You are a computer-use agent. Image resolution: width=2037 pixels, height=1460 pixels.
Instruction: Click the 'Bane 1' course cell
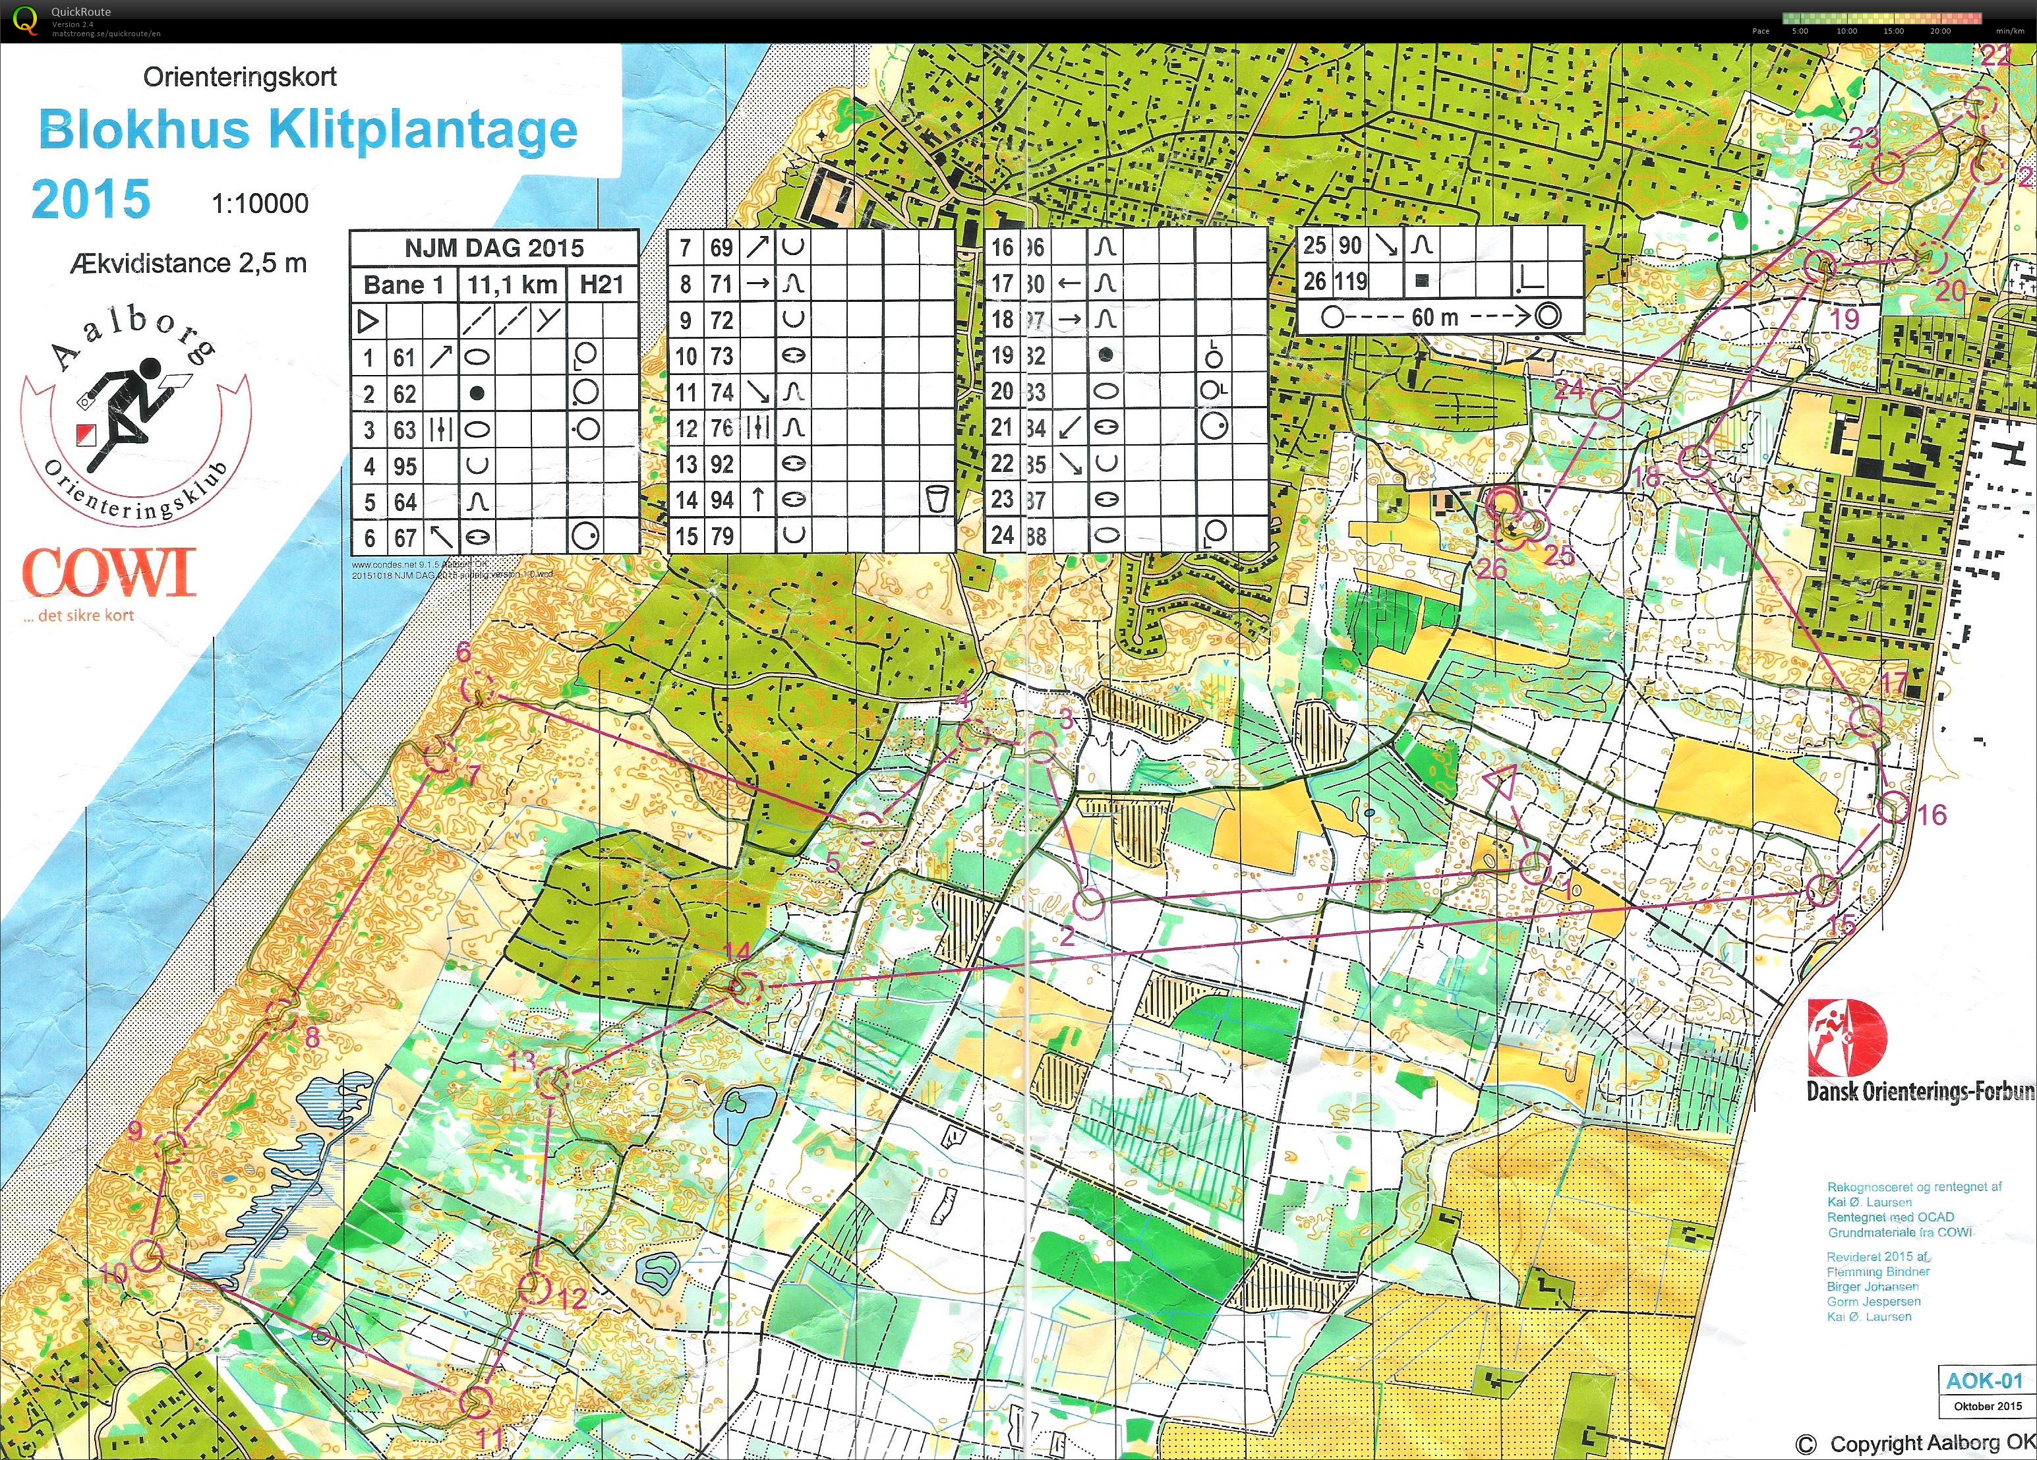point(404,285)
